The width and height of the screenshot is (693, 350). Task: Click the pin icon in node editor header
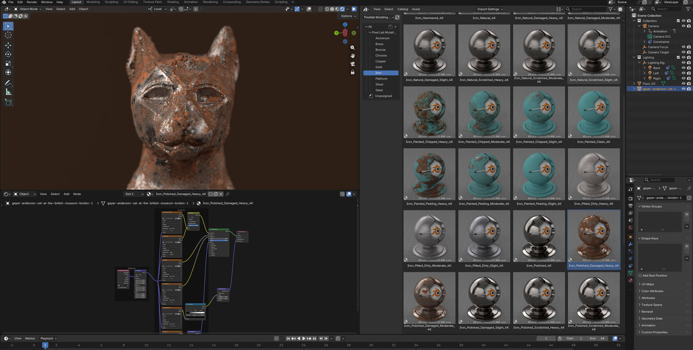pyautogui.click(x=227, y=194)
